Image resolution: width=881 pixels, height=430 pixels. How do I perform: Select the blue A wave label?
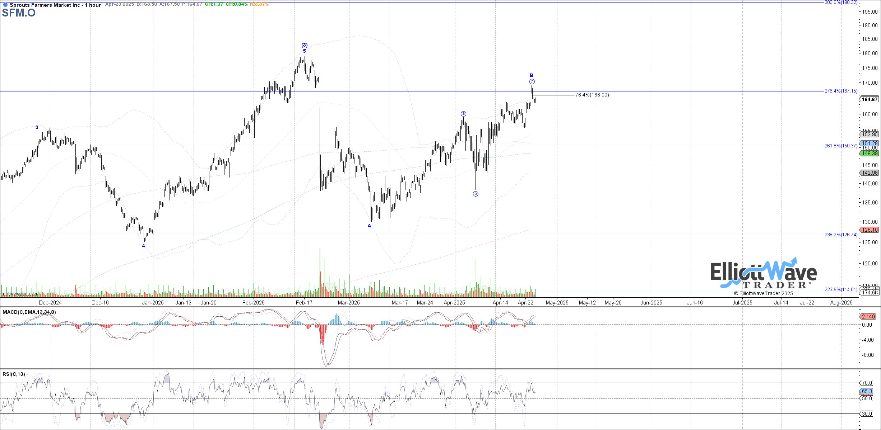click(x=369, y=226)
